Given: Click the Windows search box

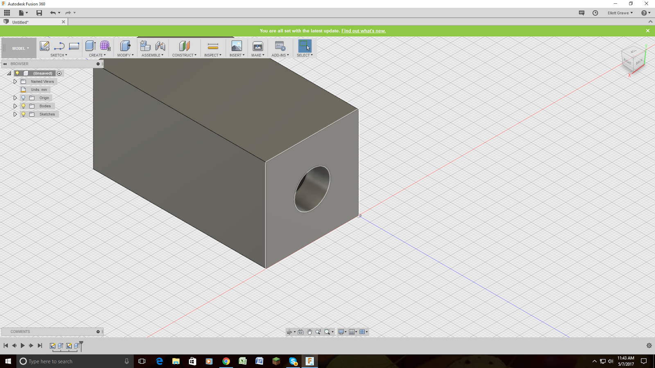Looking at the screenshot, I should click(75, 361).
